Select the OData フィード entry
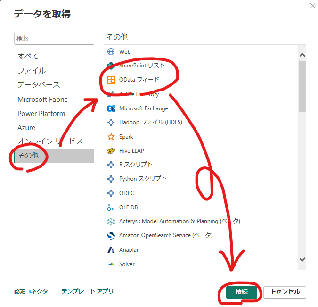 coord(139,80)
